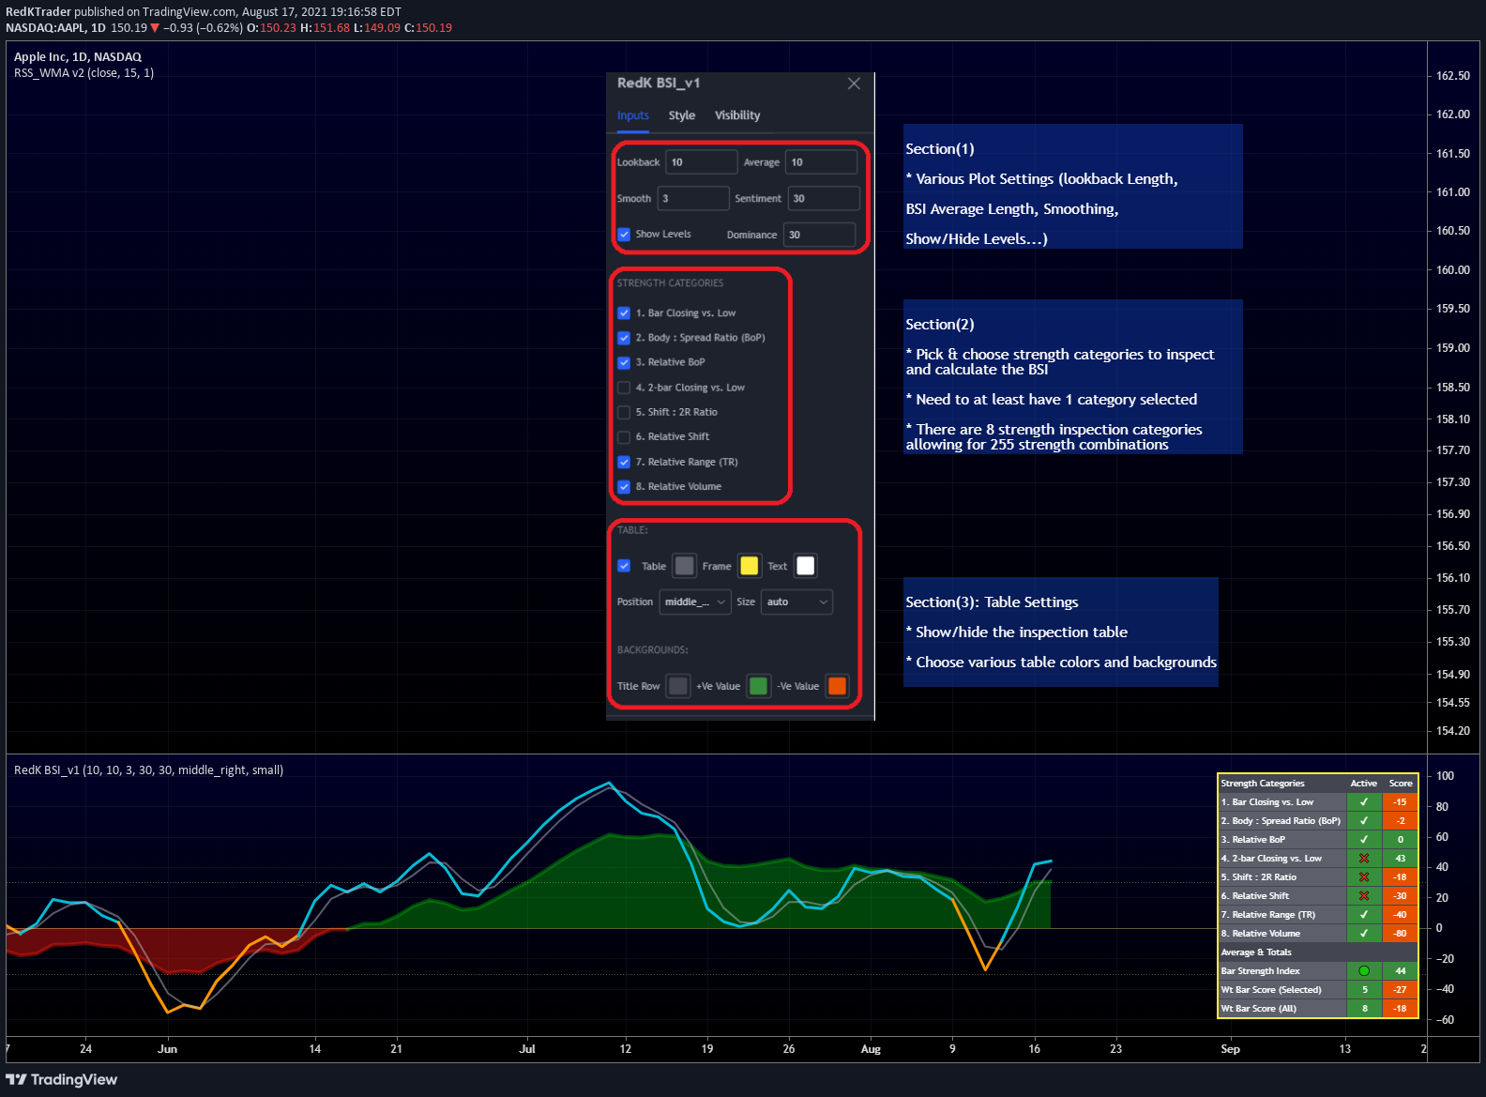The height and width of the screenshot is (1097, 1486).
Task: Uncheck 3. Relative BoP checkbox
Action: point(624,362)
